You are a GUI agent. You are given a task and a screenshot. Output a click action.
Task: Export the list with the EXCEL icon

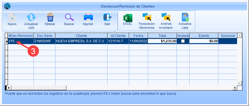coord(128,18)
